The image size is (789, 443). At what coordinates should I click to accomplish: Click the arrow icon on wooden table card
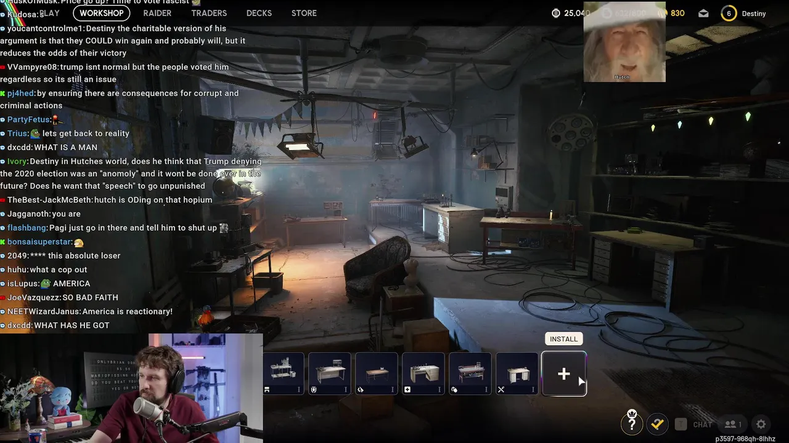pyautogui.click(x=361, y=389)
